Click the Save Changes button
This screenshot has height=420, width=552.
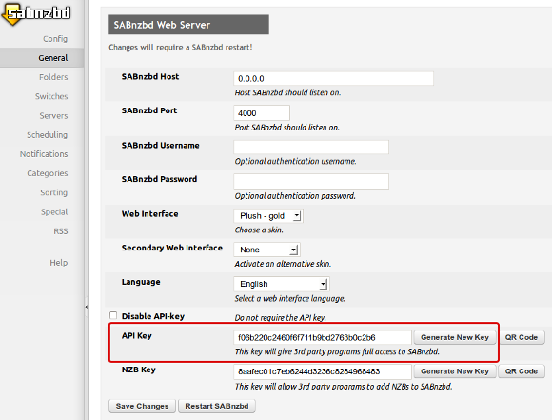[142, 406]
